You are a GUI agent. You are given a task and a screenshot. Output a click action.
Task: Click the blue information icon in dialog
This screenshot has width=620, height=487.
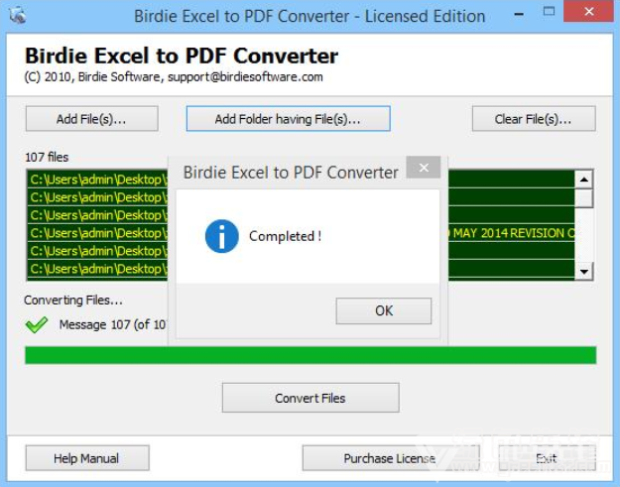tap(222, 236)
